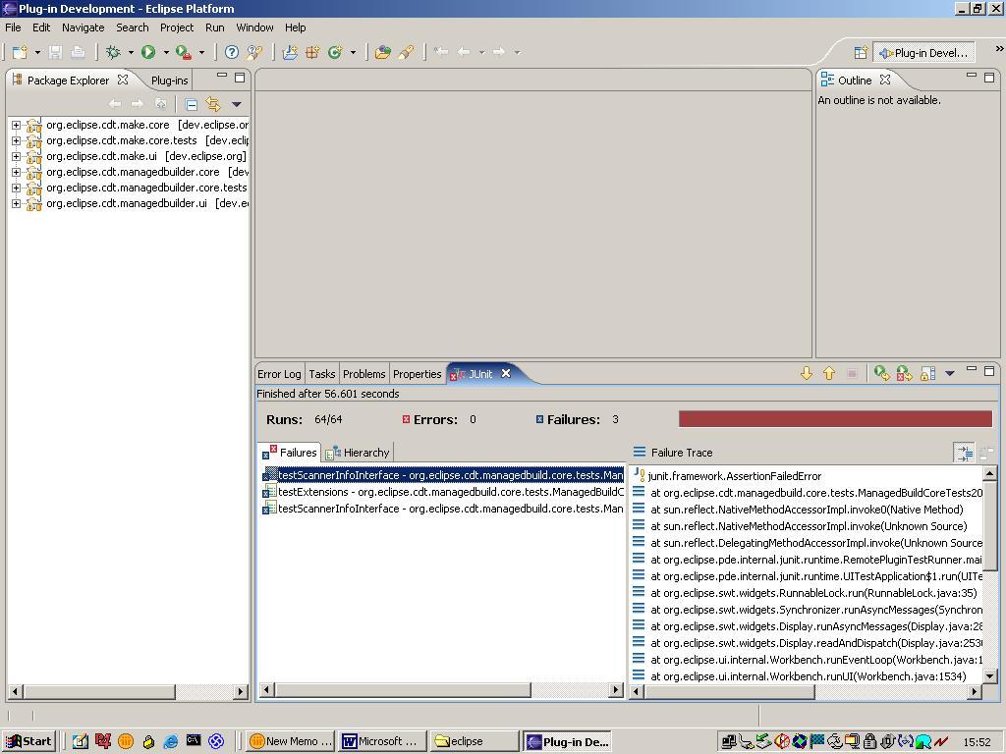The image size is (1006, 754).
Task: Close the Outline view
Action: tap(885, 80)
